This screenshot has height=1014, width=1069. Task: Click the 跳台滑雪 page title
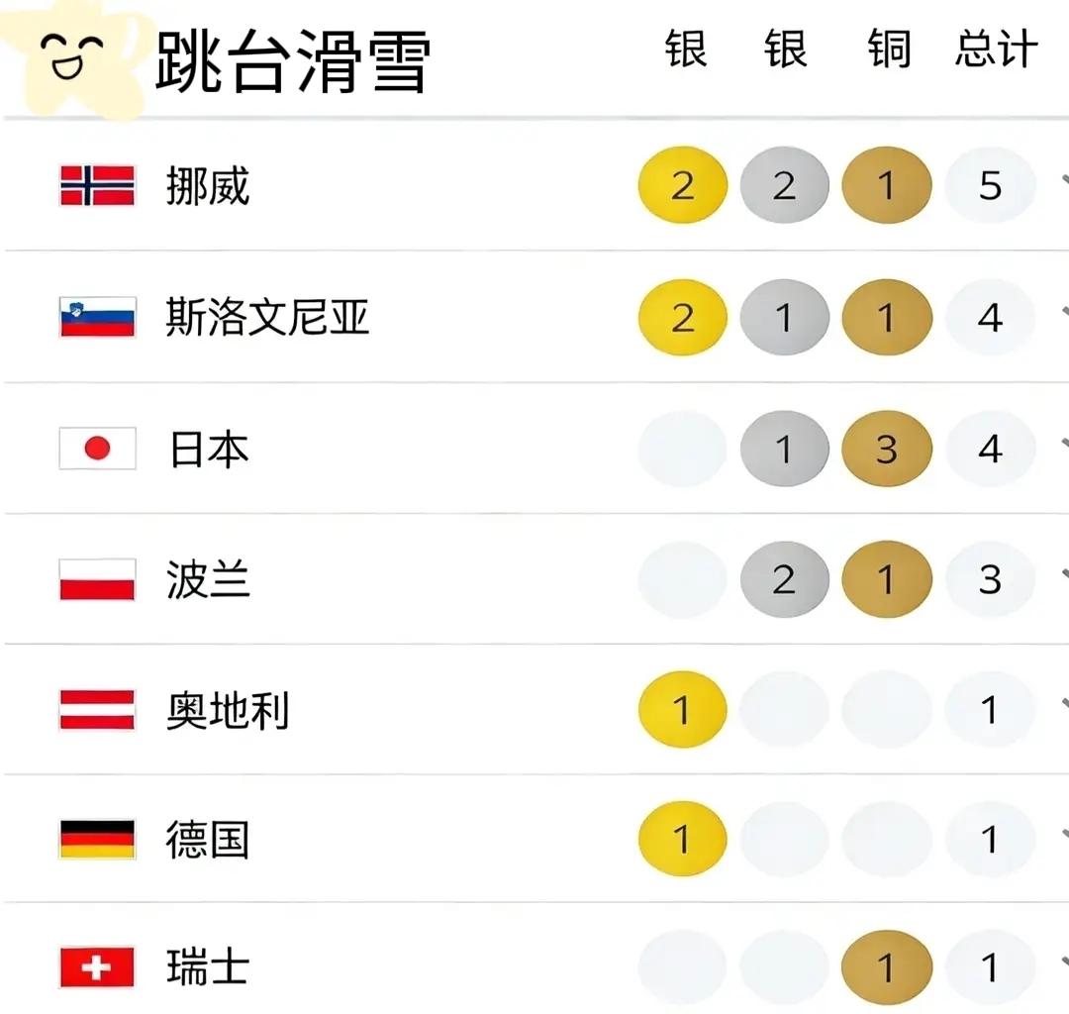(x=293, y=61)
